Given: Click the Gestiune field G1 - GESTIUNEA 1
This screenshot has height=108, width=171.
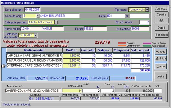Looking at the screenshot, I should click(44, 99).
